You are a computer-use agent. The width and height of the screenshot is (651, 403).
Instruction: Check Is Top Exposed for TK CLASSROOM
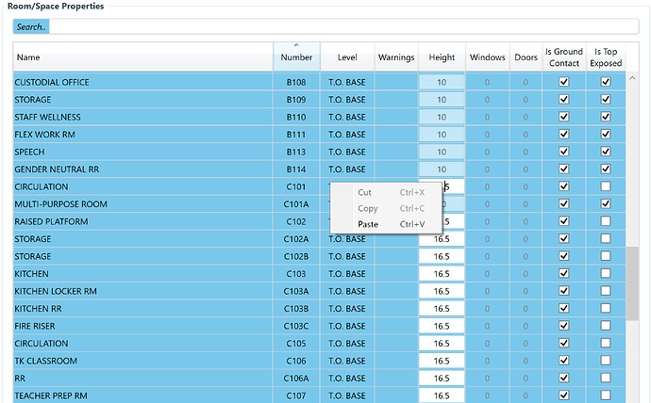point(606,361)
